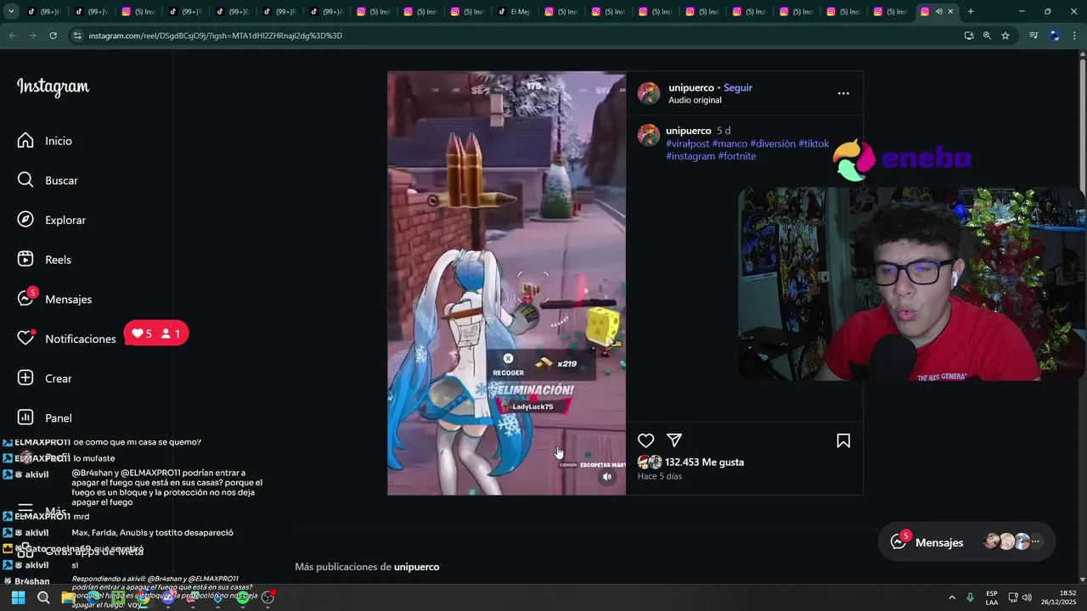The width and height of the screenshot is (1087, 611).
Task: Open the ESP LAA language switcher
Action: [992, 597]
